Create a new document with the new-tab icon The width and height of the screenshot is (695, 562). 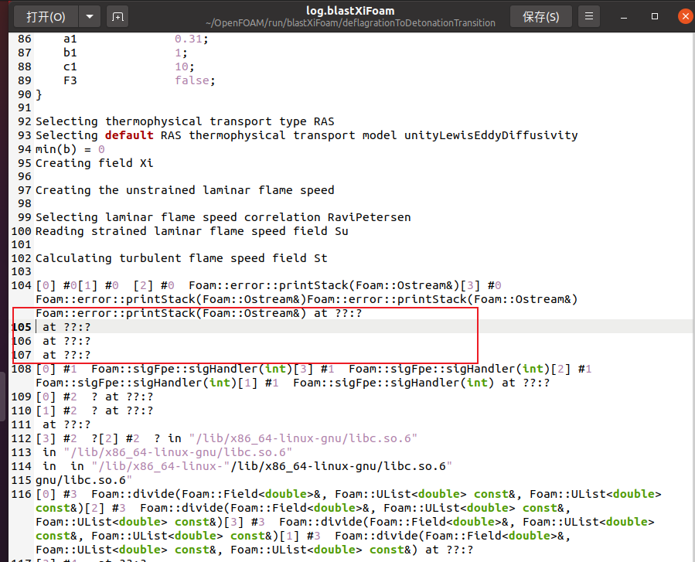tap(117, 16)
